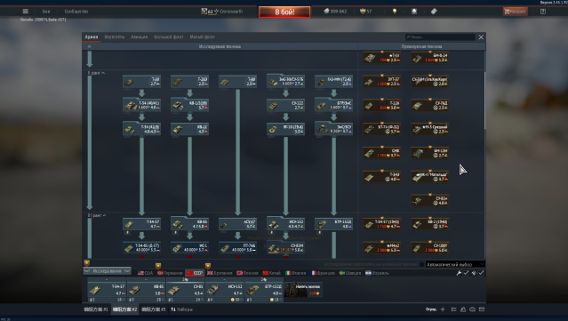Select the Швеция country tab

(x=350, y=273)
